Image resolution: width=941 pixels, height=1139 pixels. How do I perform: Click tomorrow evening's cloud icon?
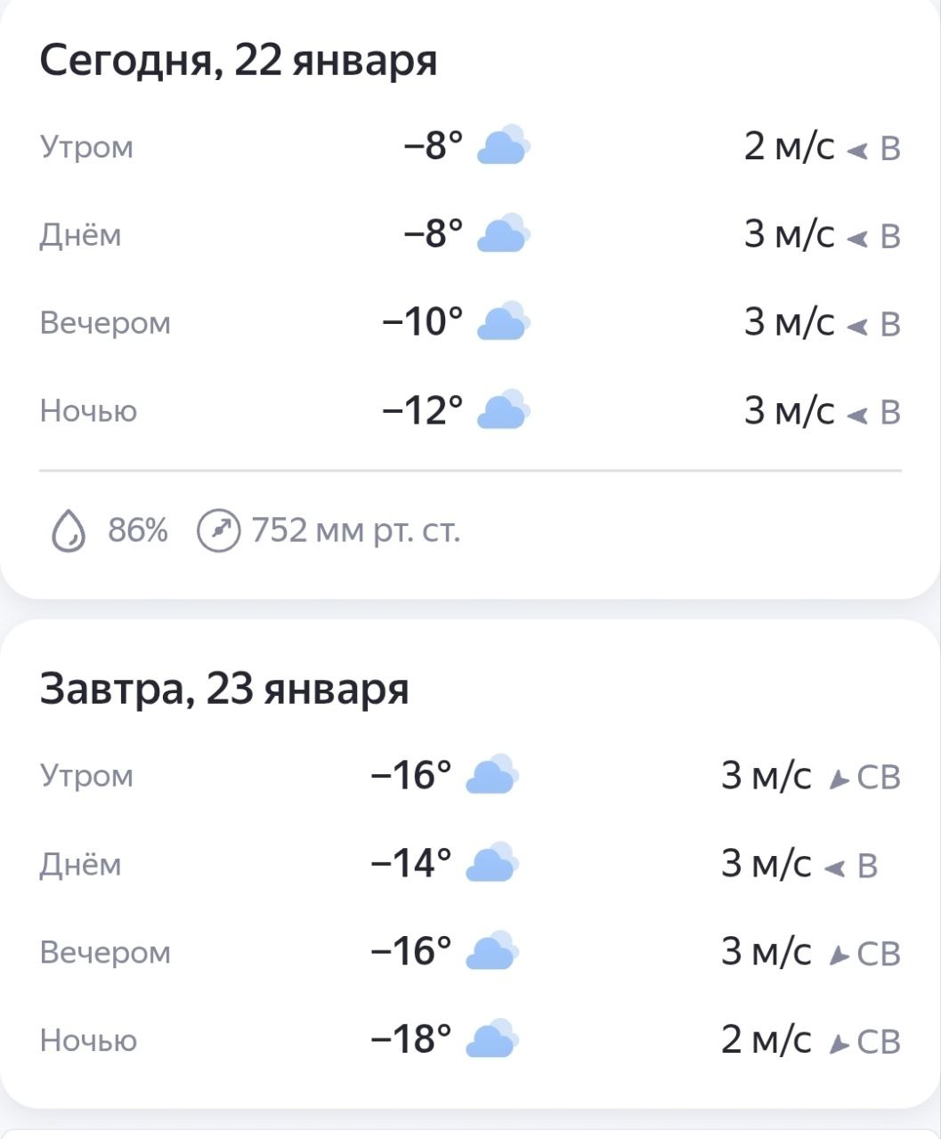coord(491,951)
